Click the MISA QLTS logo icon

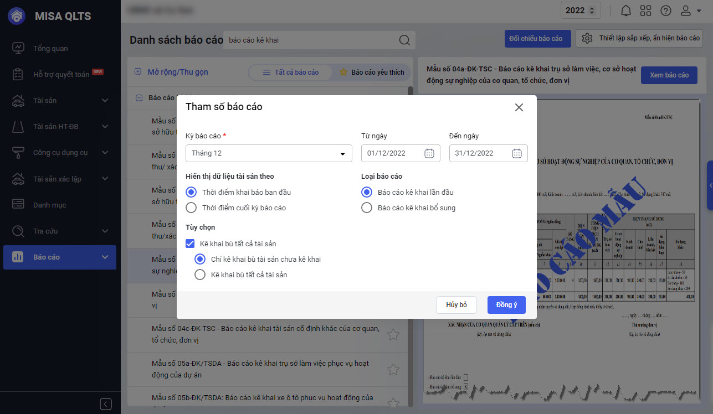click(16, 16)
